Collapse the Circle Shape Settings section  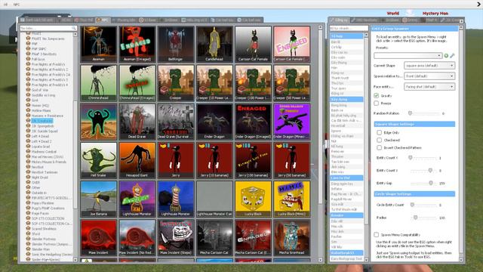coord(414,194)
